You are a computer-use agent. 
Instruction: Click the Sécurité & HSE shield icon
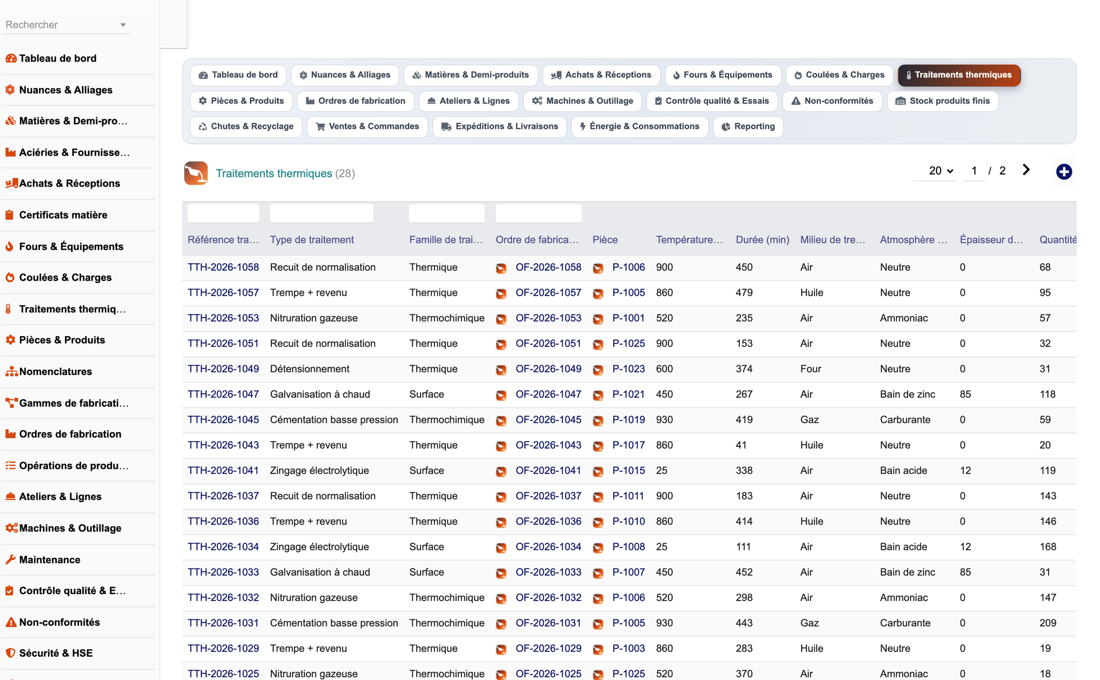pyautogui.click(x=10, y=653)
